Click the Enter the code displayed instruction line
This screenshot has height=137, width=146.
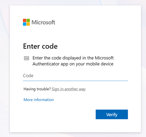[73, 58]
